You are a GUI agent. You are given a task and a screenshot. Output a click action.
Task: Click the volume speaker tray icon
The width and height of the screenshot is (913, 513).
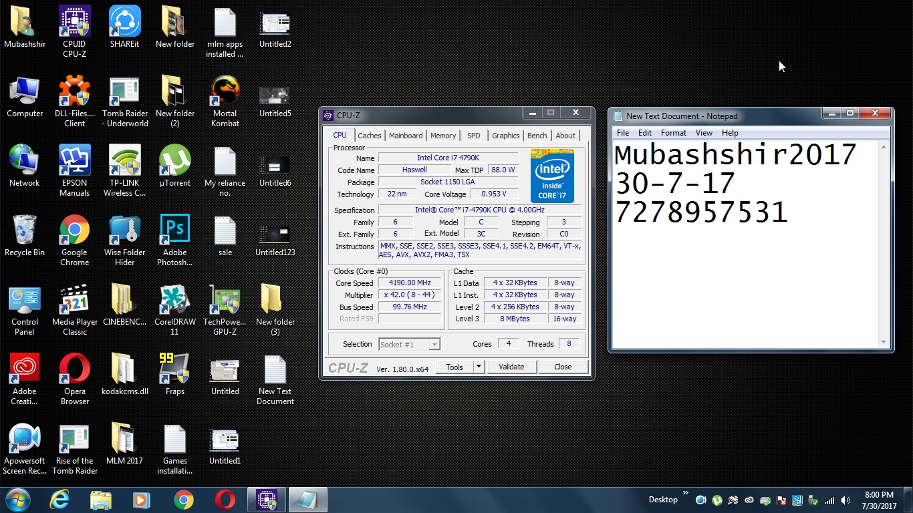coord(845,500)
